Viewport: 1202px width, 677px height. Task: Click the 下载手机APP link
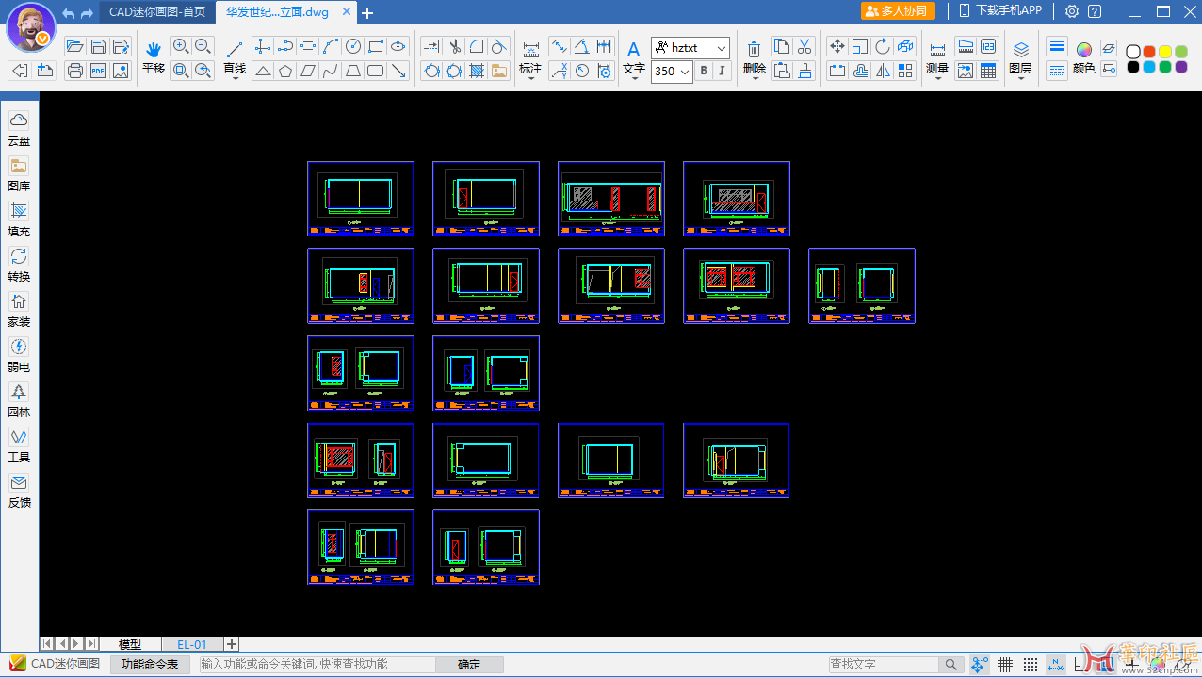coord(1001,11)
